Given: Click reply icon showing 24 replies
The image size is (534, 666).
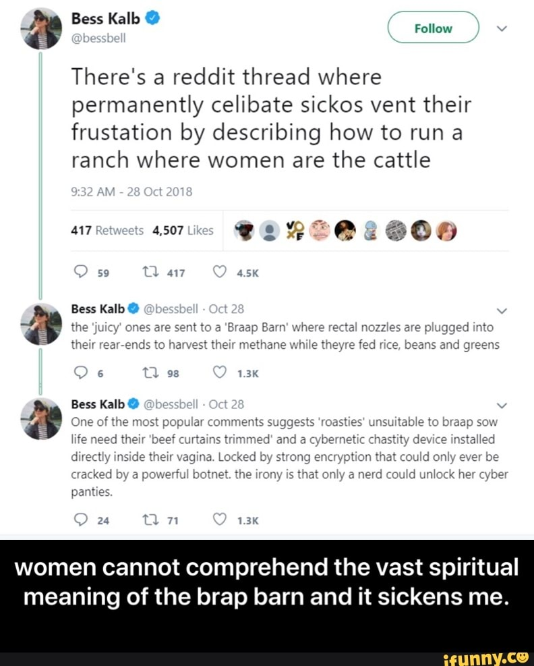Looking at the screenshot, I should click(x=81, y=520).
